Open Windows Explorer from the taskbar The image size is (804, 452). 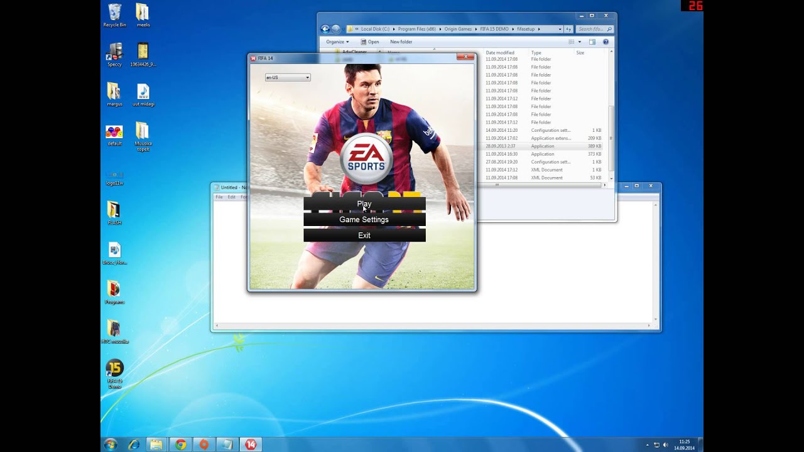click(156, 444)
